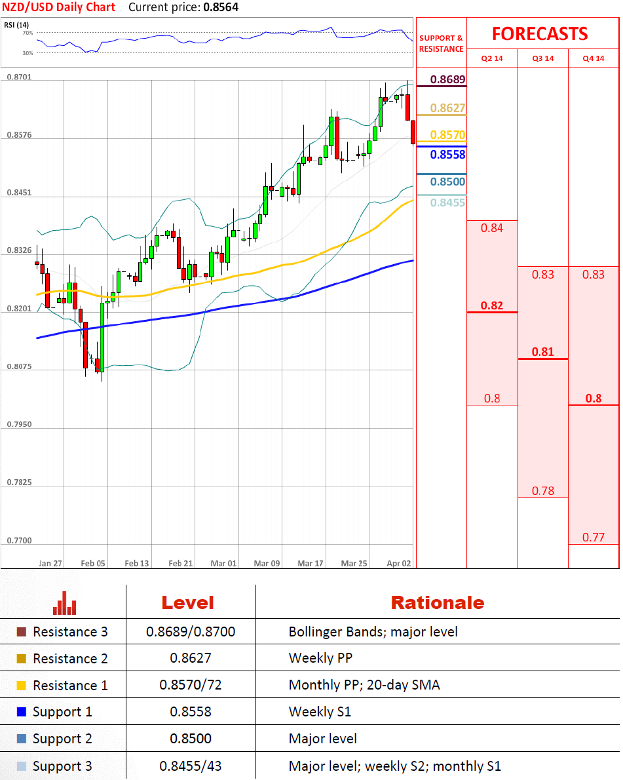Viewport: 623px width, 780px height.
Task: Click the FORECASTS heading
Action: pyautogui.click(x=540, y=33)
